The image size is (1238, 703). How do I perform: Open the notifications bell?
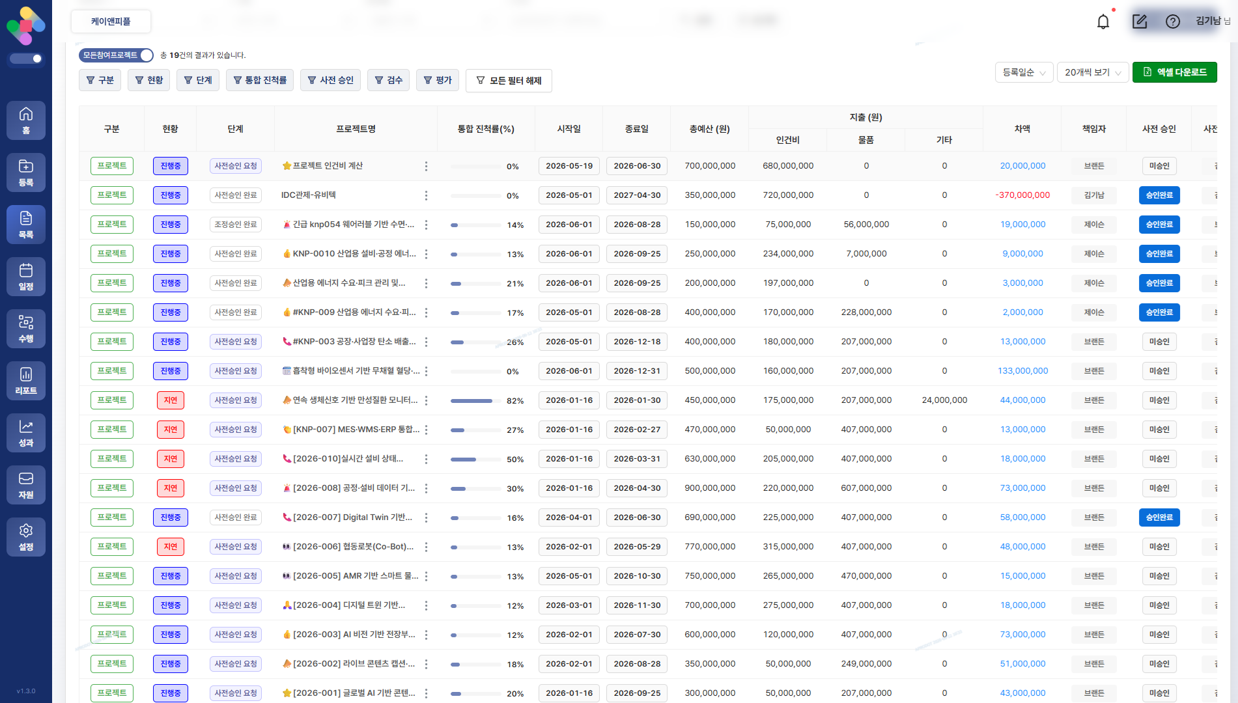[1103, 21]
